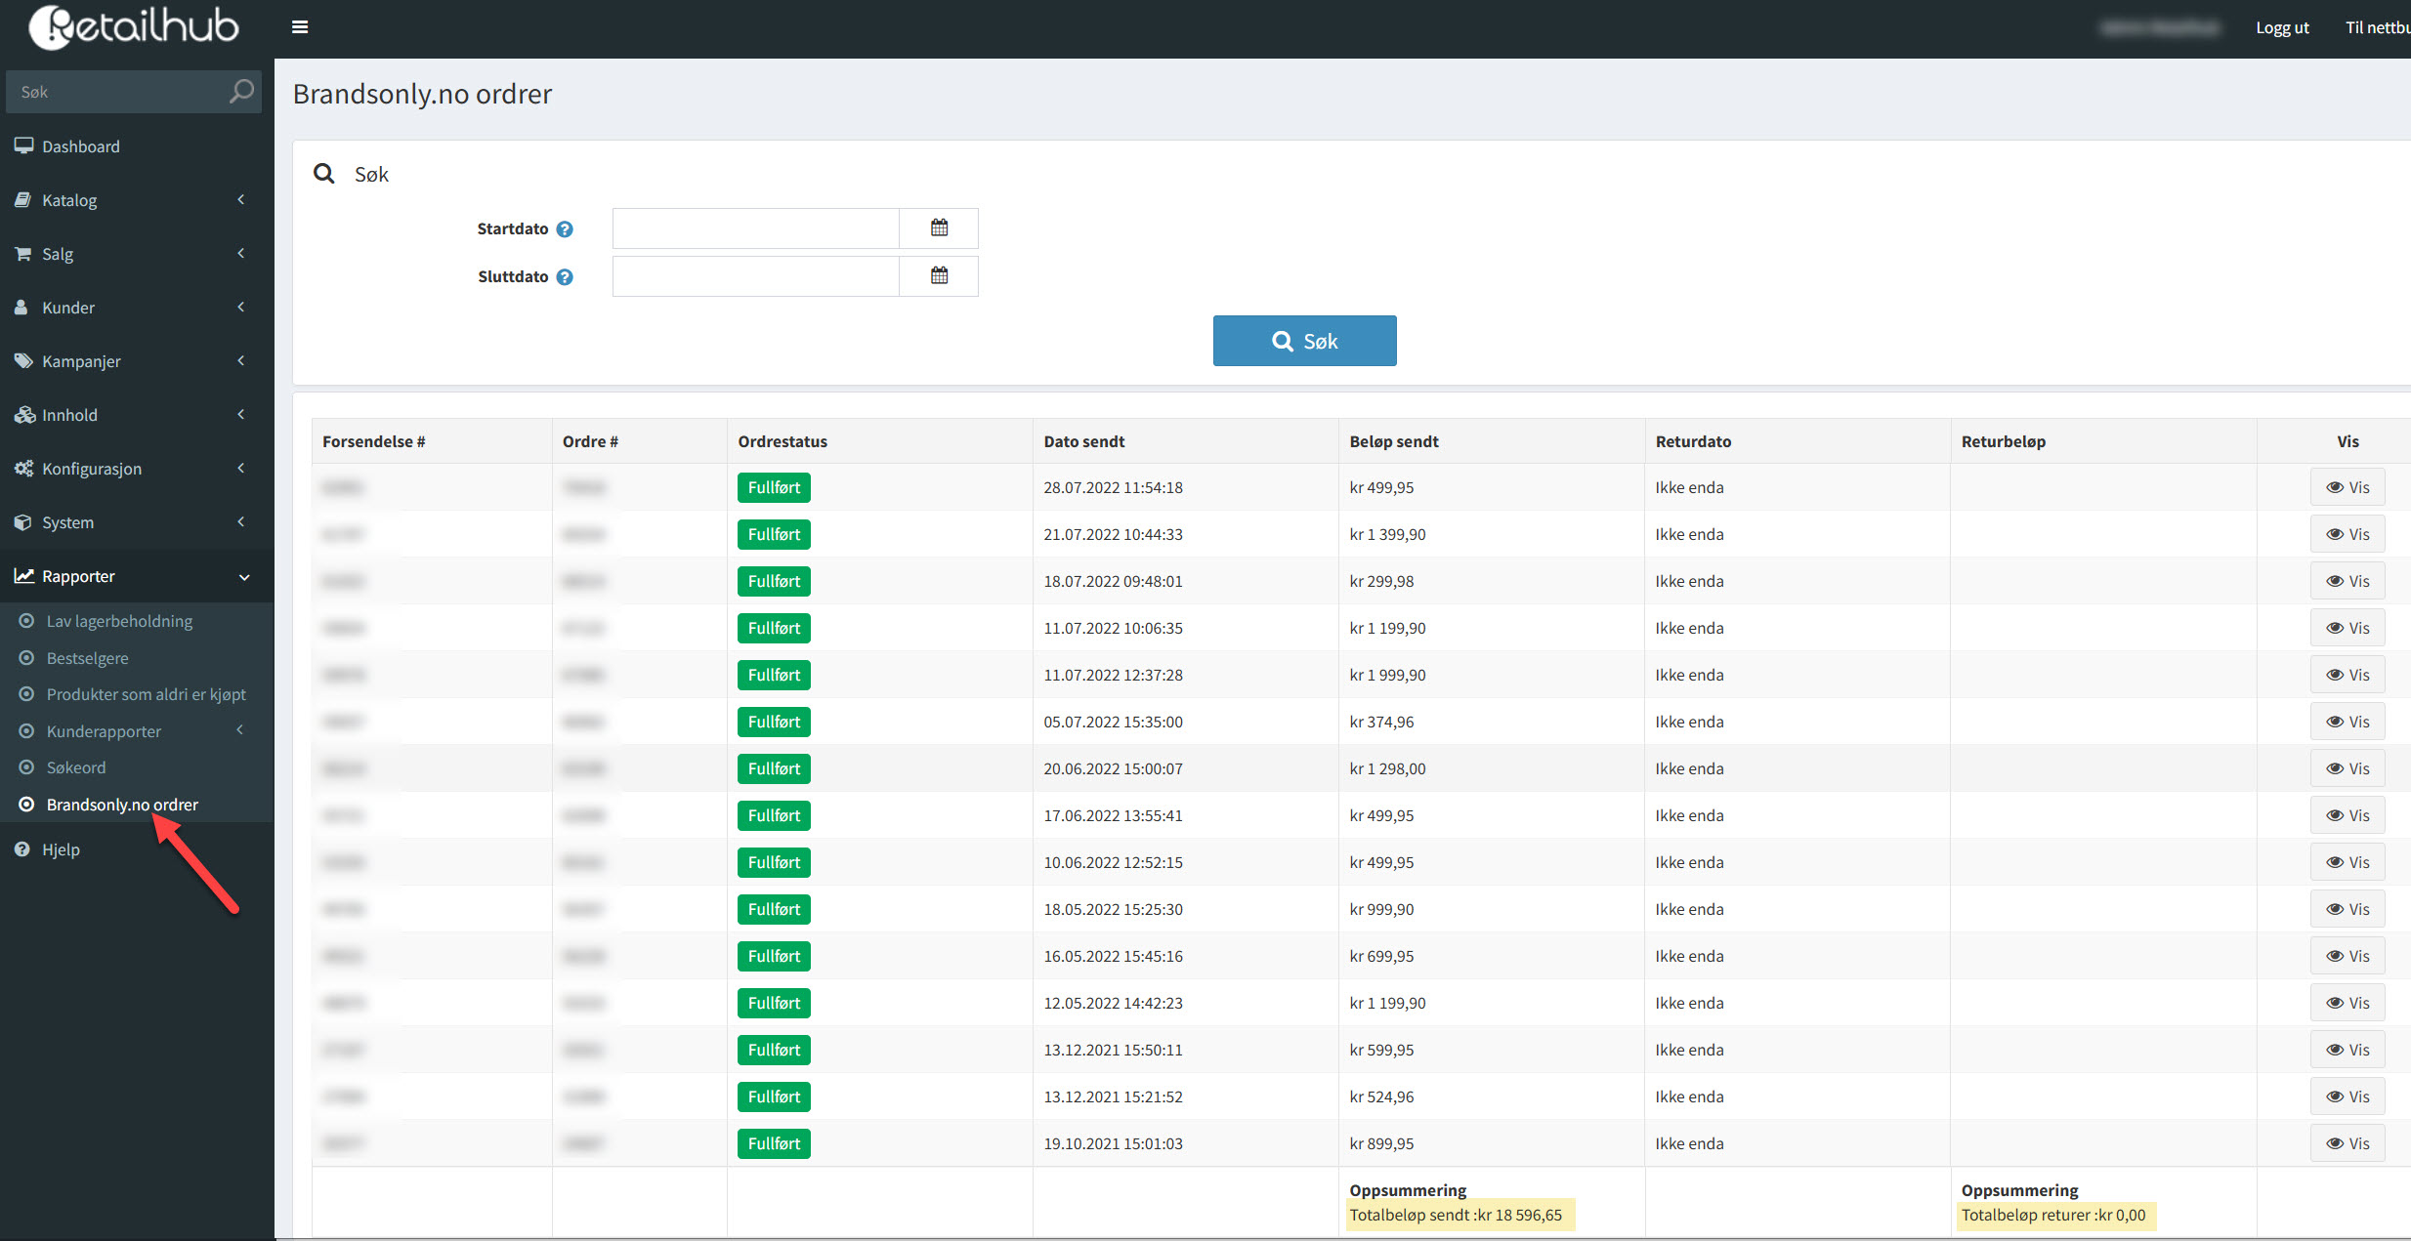Click the Logg ut link
2411x1241 pixels.
point(2282,27)
